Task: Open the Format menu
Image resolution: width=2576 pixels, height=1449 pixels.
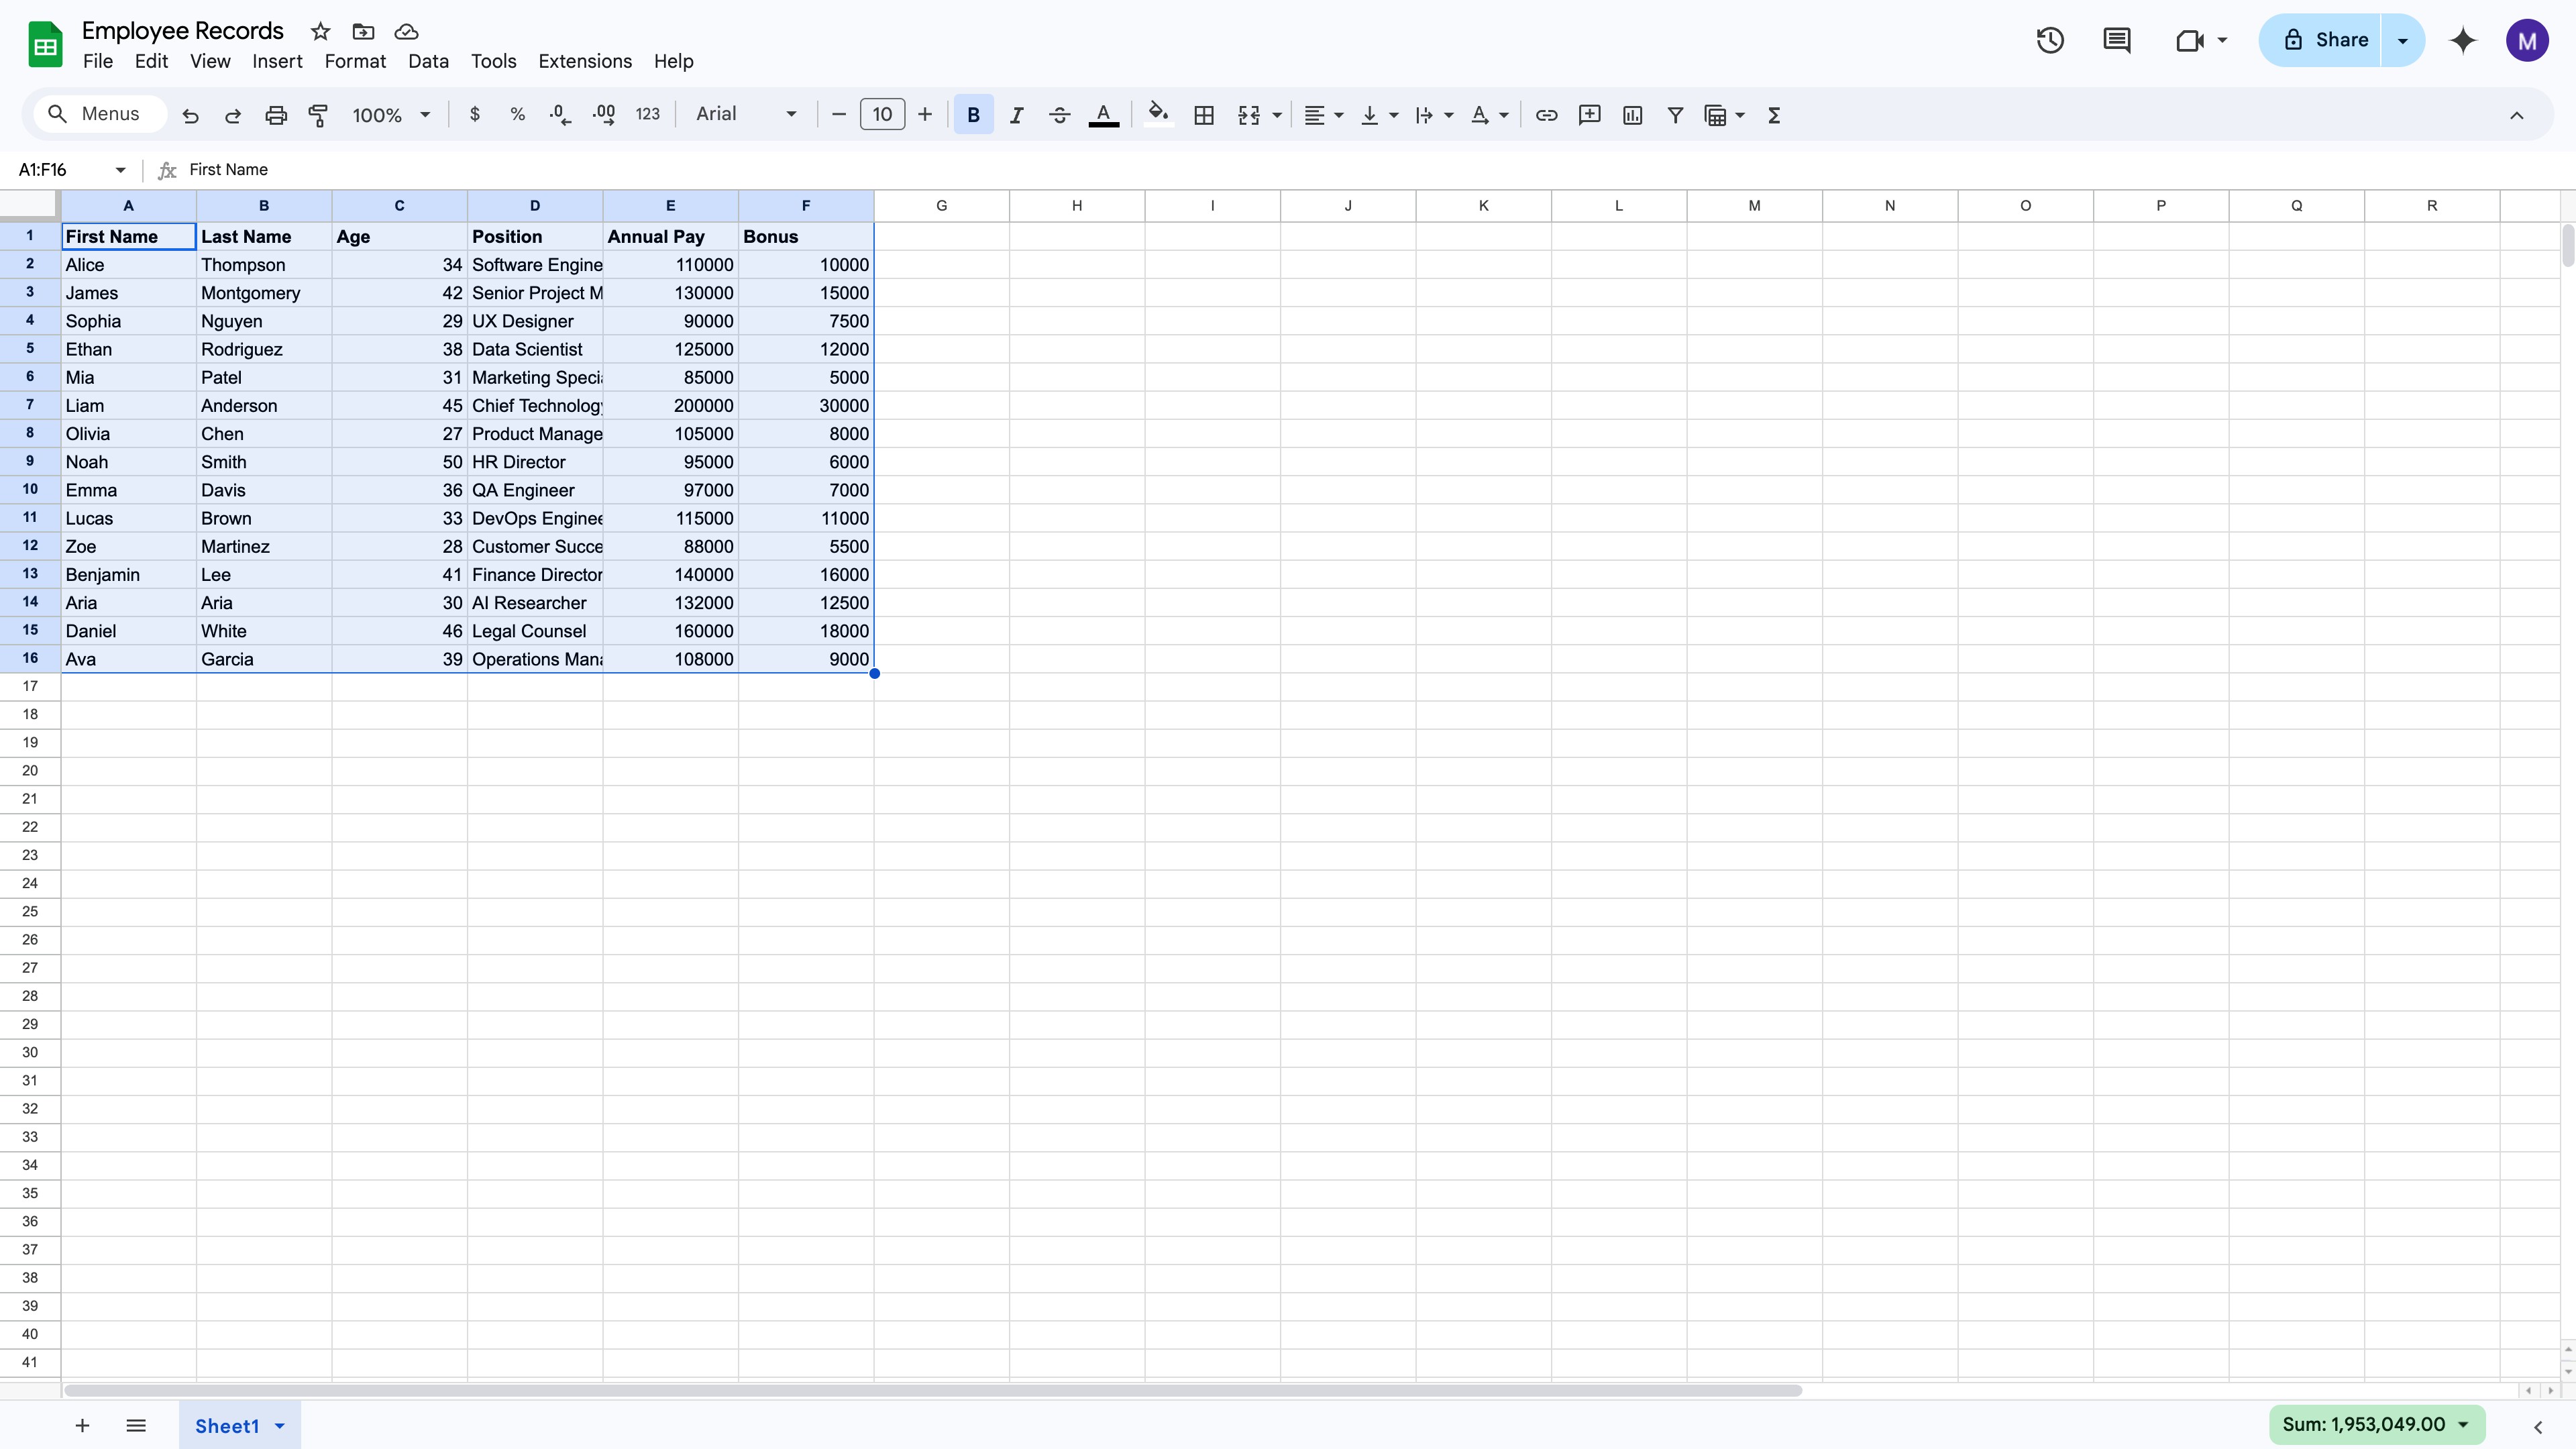Action: (355, 61)
